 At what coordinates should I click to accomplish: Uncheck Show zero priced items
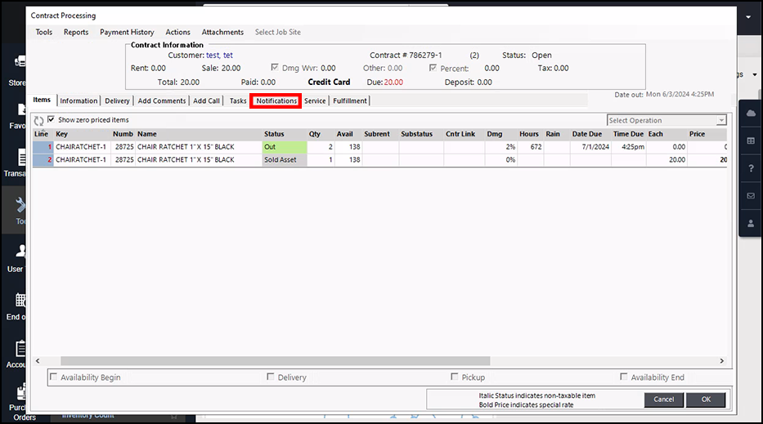52,120
